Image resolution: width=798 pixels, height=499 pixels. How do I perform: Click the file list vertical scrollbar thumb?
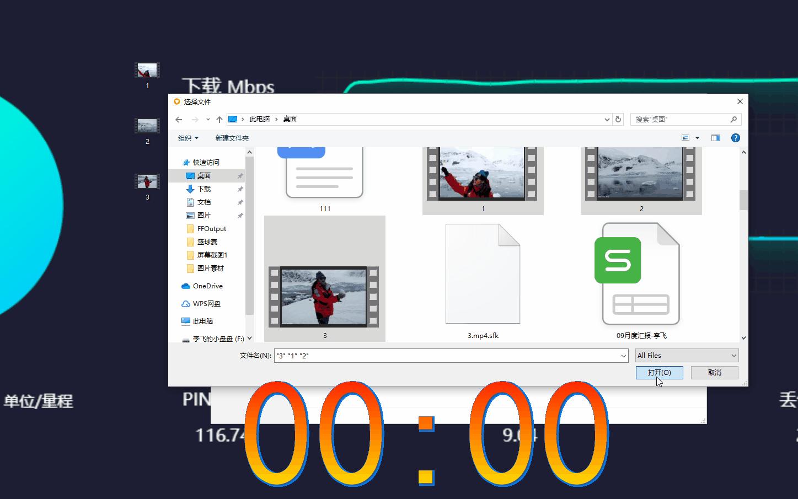click(743, 200)
